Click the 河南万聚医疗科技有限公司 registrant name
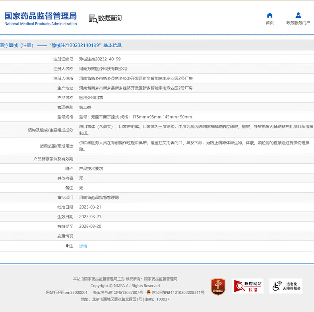314x312 pixels. point(103,69)
